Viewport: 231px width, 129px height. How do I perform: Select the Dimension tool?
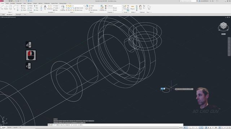[x=50, y=7]
